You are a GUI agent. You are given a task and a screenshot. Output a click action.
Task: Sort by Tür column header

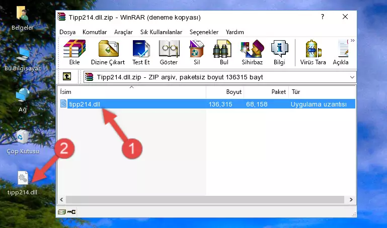click(322, 92)
